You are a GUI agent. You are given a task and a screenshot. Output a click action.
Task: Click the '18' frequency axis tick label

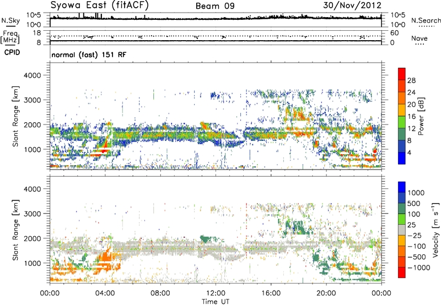pos(37,33)
